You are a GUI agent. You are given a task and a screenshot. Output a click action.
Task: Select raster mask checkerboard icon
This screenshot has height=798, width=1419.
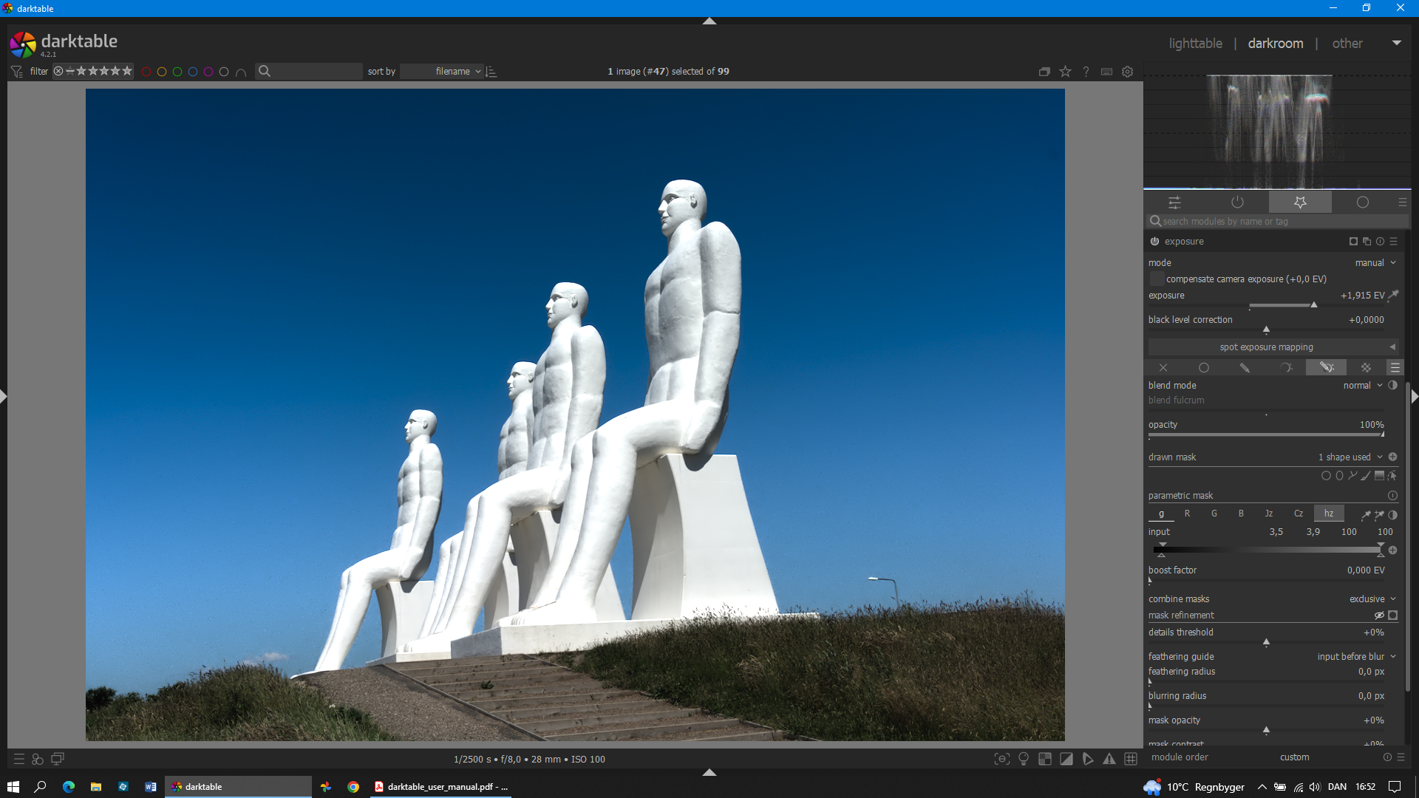(1366, 367)
